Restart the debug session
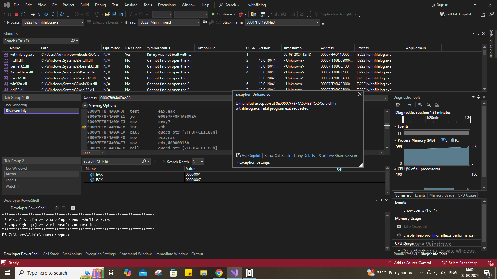This screenshot has height=279, width=497. coord(23,14)
